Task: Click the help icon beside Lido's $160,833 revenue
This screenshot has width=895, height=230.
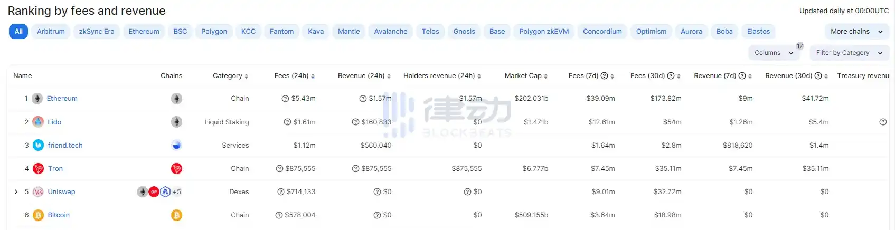Action: (355, 122)
